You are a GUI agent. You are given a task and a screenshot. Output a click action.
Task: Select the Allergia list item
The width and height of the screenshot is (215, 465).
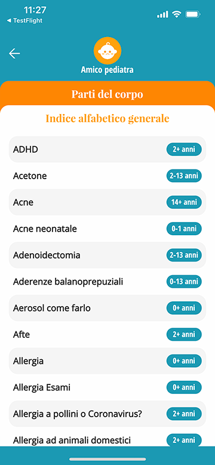(x=107, y=361)
